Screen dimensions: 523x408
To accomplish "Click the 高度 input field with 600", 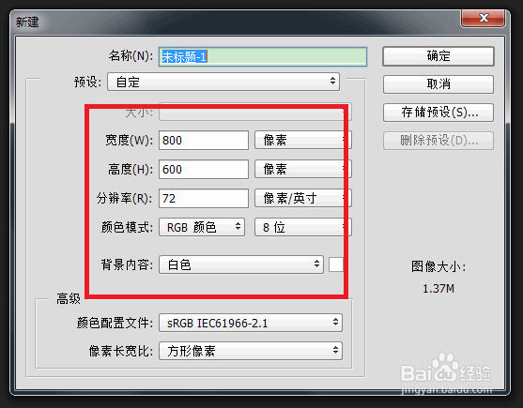I will click(204, 169).
